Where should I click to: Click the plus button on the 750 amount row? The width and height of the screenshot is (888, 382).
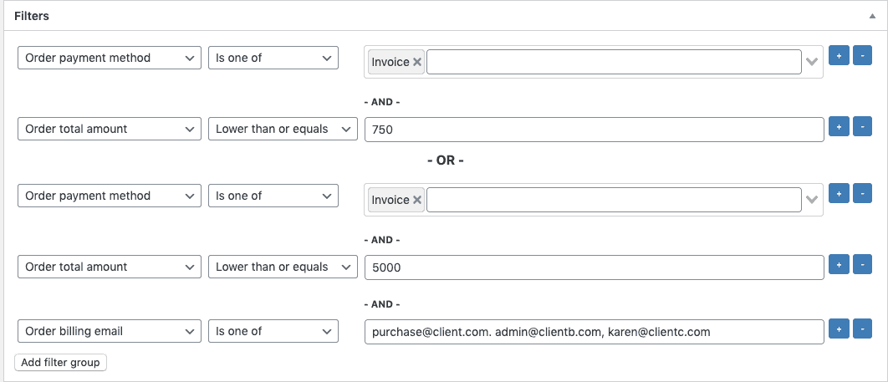pos(838,127)
